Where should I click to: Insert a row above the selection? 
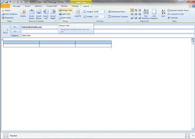point(31,14)
